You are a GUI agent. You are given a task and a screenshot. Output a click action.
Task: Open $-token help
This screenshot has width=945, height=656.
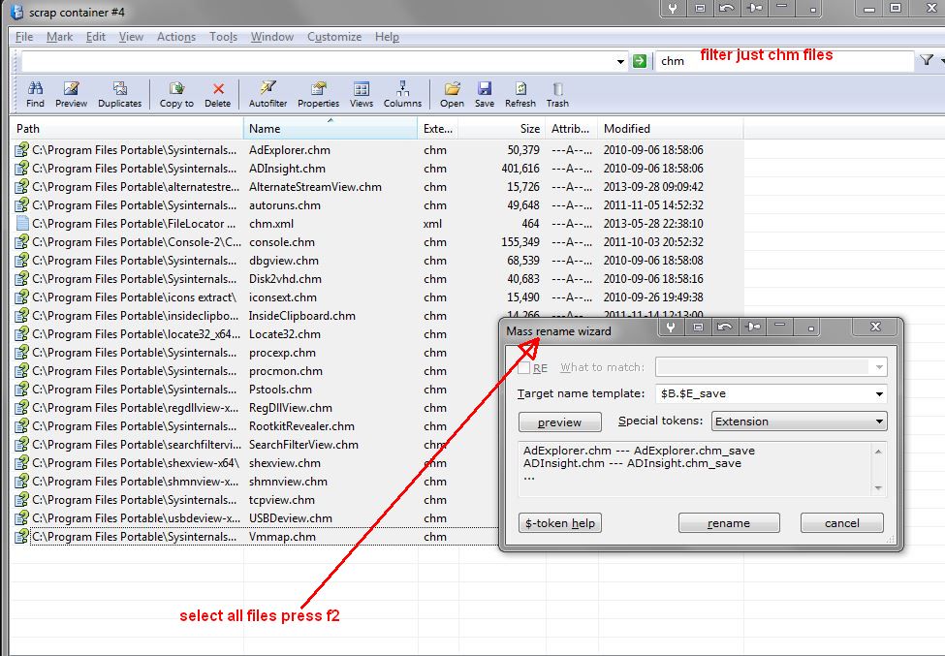(560, 523)
